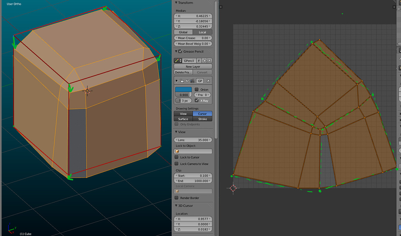Disable the X Ray checkbox
This screenshot has width=401, height=236.
click(197, 100)
